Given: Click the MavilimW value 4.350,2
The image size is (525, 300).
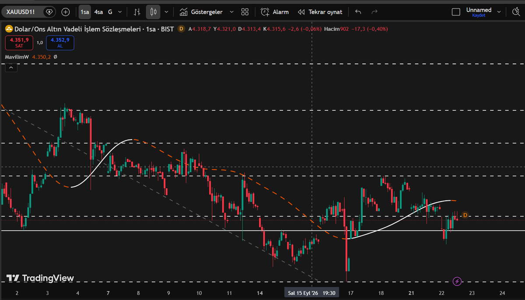Looking at the screenshot, I should (x=42, y=57).
